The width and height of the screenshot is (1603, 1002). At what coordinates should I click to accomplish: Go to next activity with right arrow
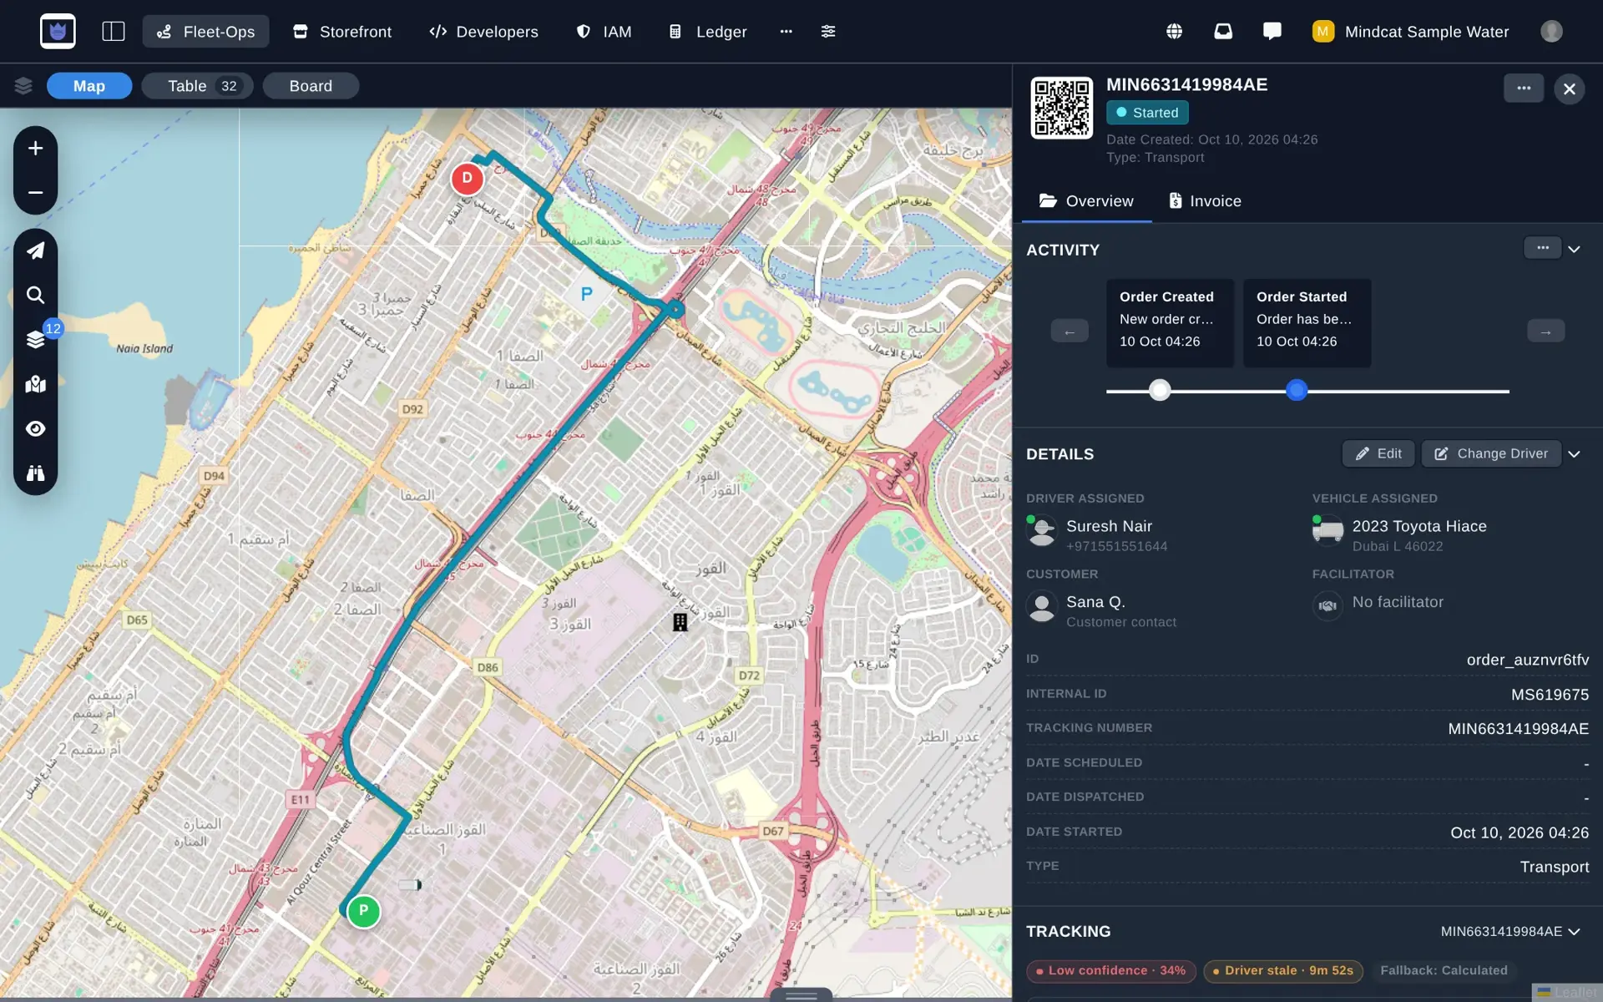click(x=1546, y=331)
